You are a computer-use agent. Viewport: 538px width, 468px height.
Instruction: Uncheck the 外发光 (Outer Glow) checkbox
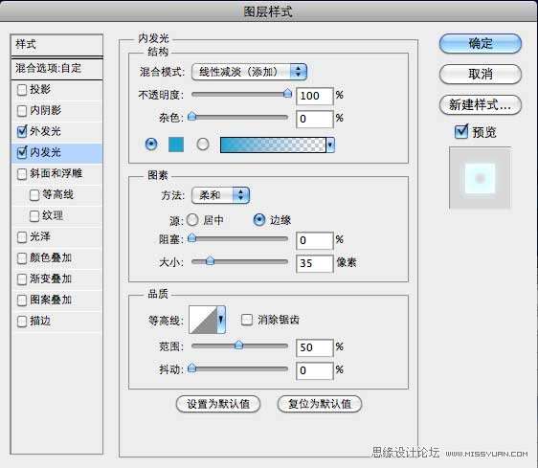[x=22, y=131]
